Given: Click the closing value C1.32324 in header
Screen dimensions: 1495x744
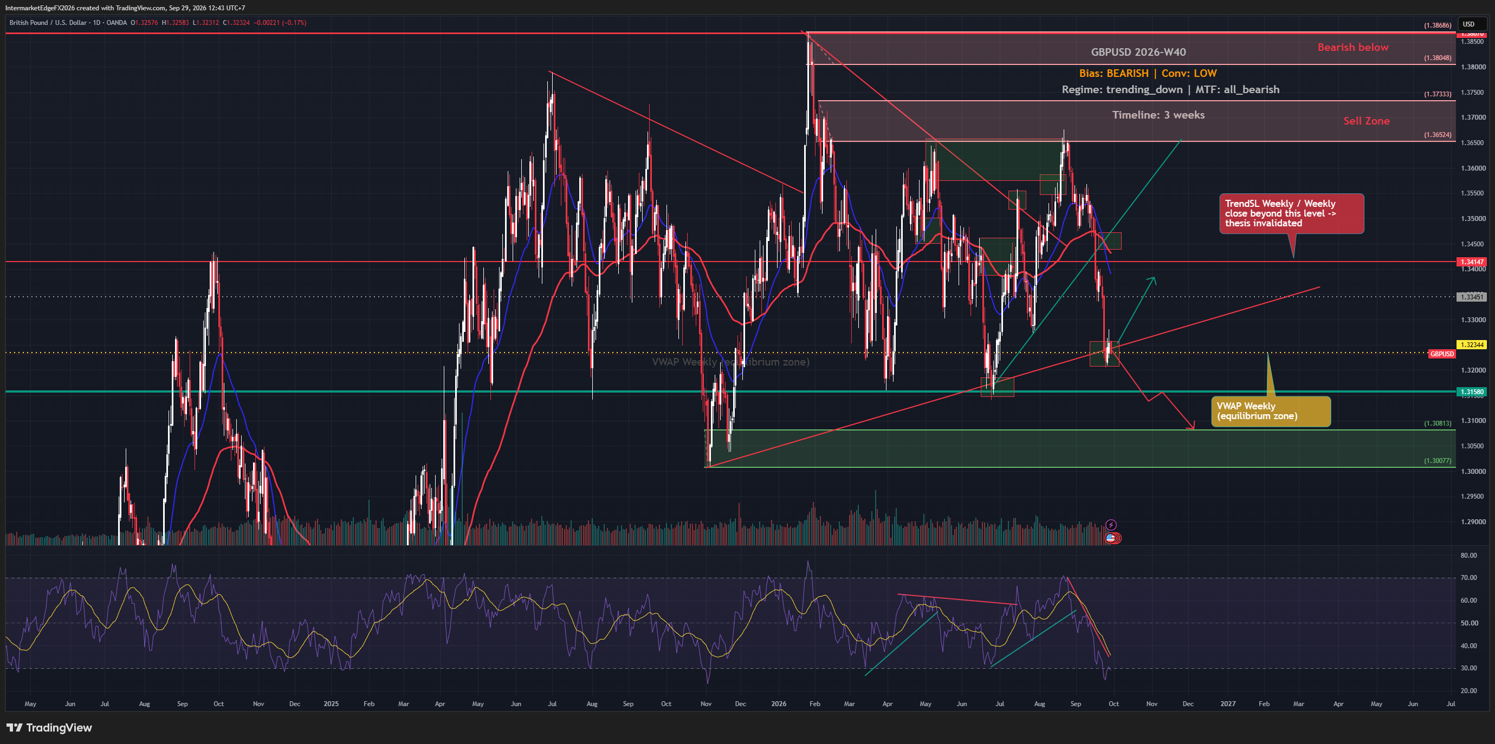Looking at the screenshot, I should point(236,23).
